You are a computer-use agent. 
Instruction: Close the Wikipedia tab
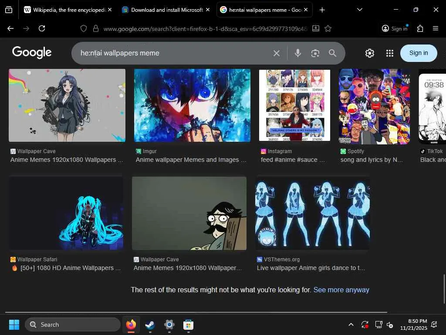[110, 10]
